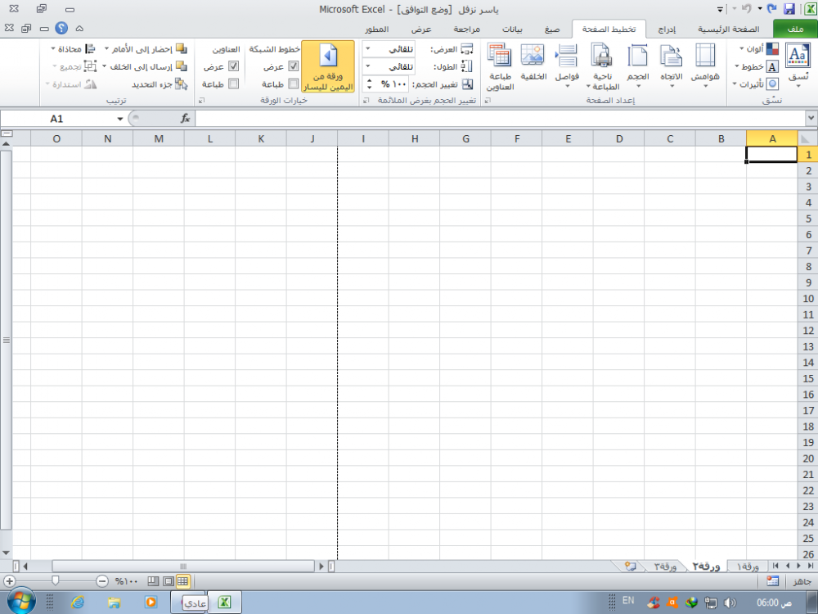818x614 pixels.
Task: Click the Undo icon in quick access toolbar
Action: (747, 9)
